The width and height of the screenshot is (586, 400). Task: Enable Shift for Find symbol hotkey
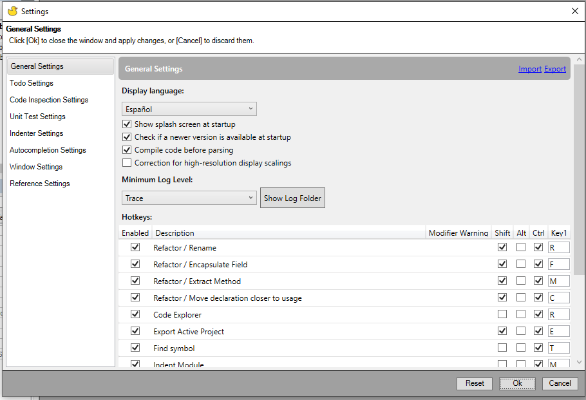coord(502,348)
